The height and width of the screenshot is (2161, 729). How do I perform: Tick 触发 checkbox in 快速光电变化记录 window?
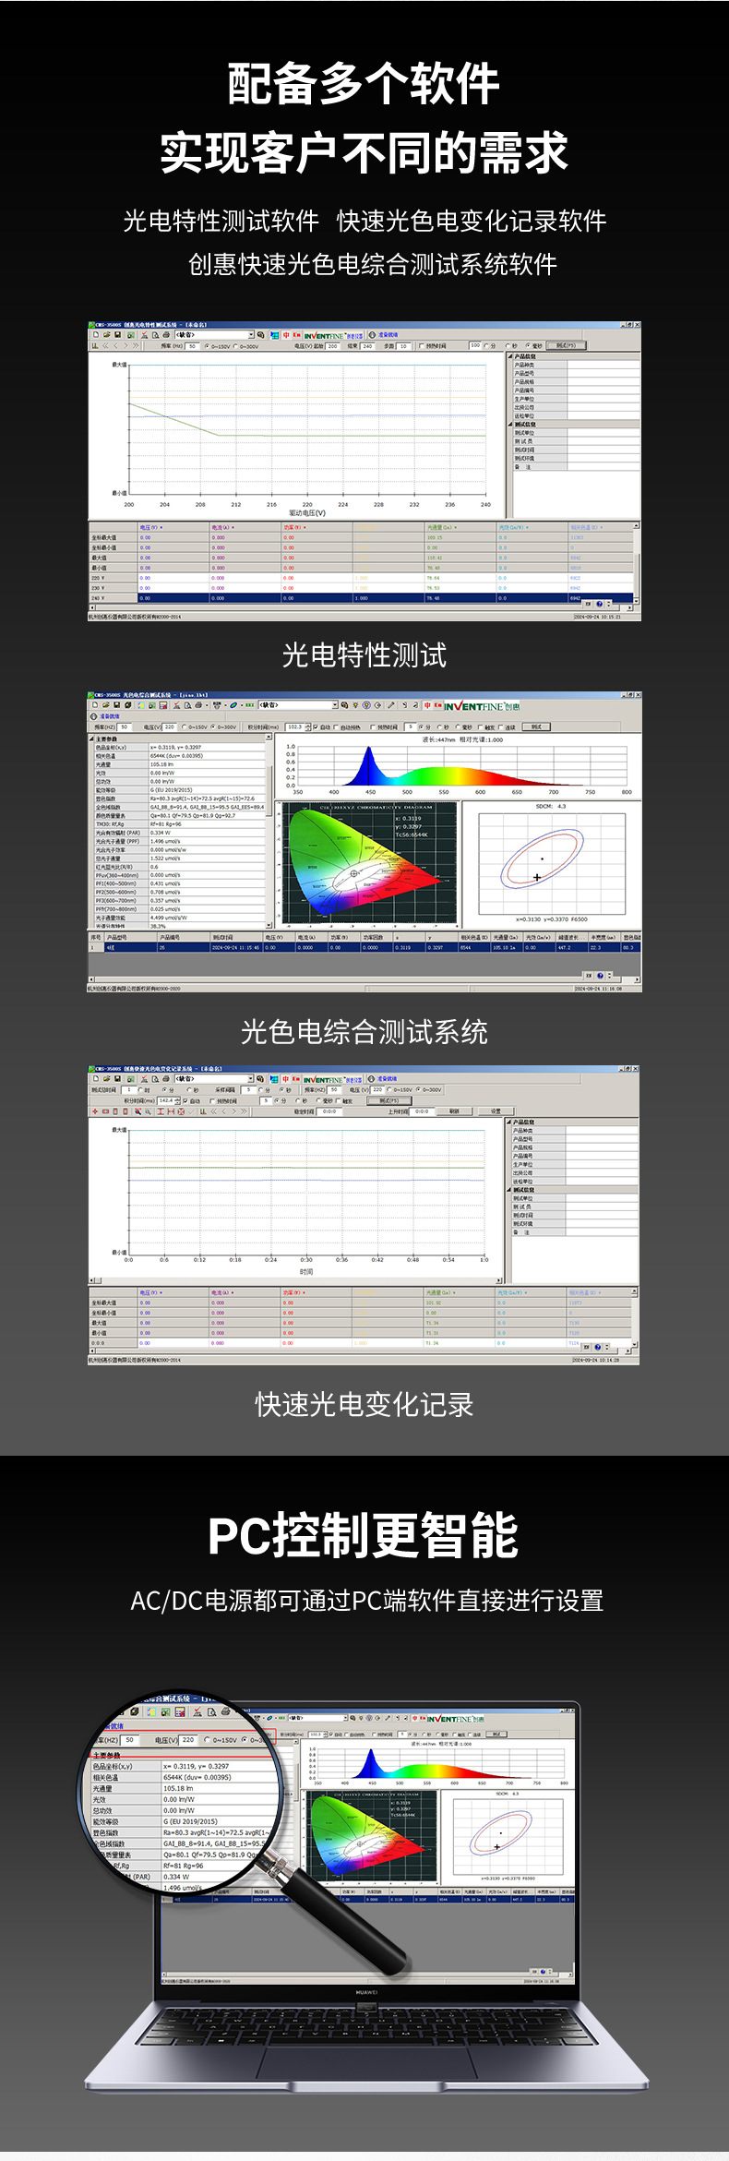click(x=338, y=1100)
